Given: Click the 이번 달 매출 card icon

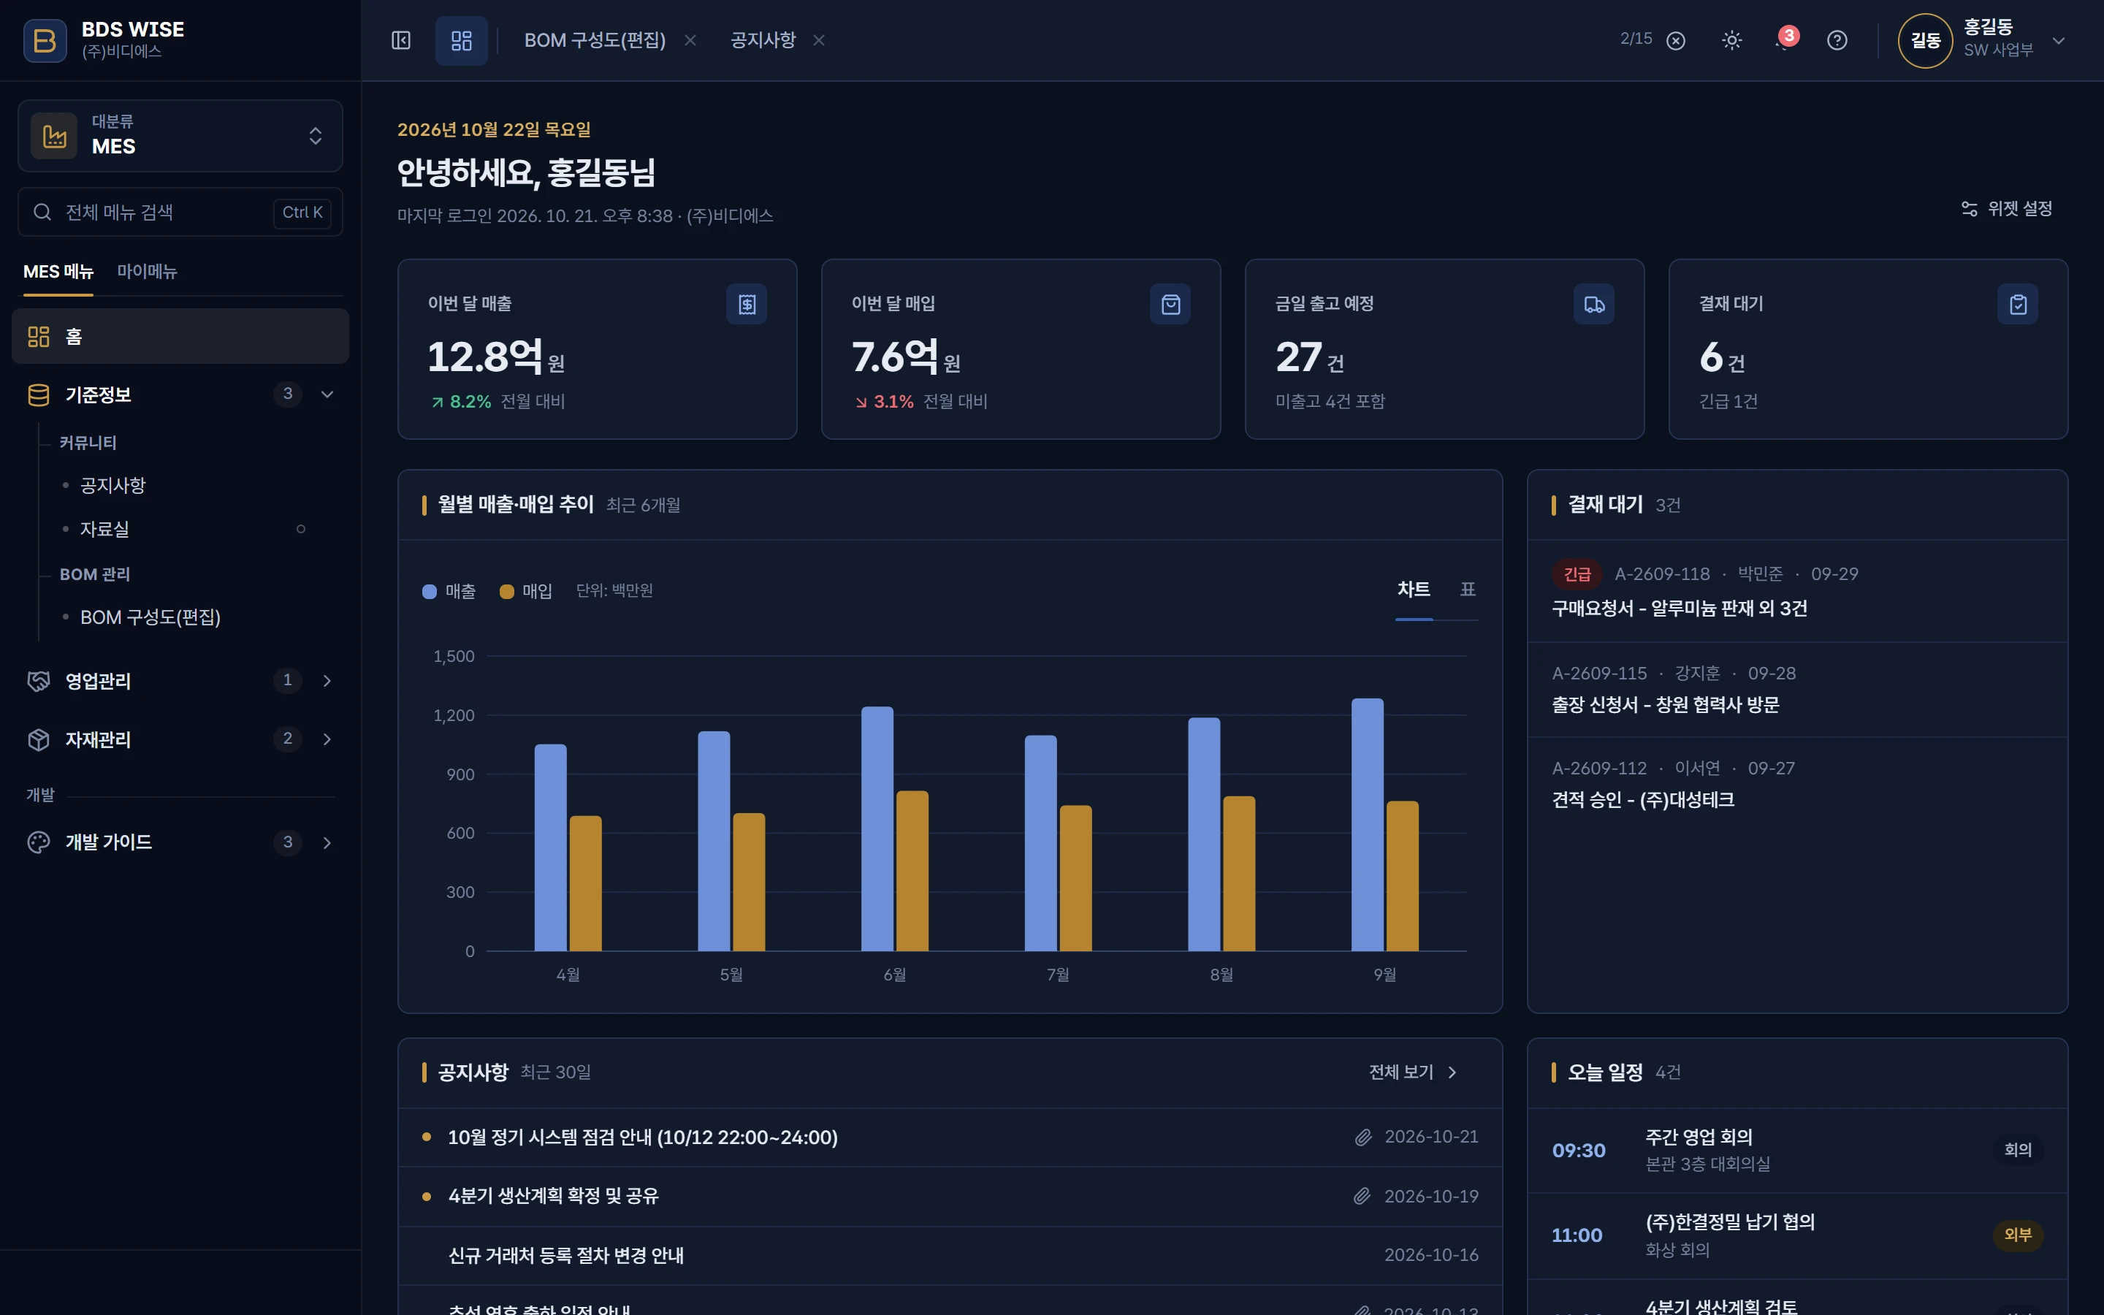Looking at the screenshot, I should pyautogui.click(x=746, y=305).
